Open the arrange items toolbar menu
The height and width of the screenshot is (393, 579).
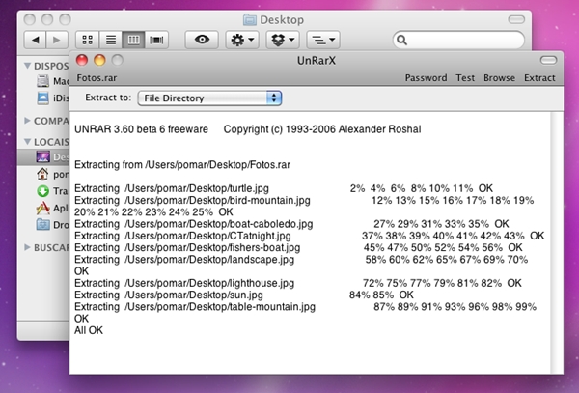323,40
